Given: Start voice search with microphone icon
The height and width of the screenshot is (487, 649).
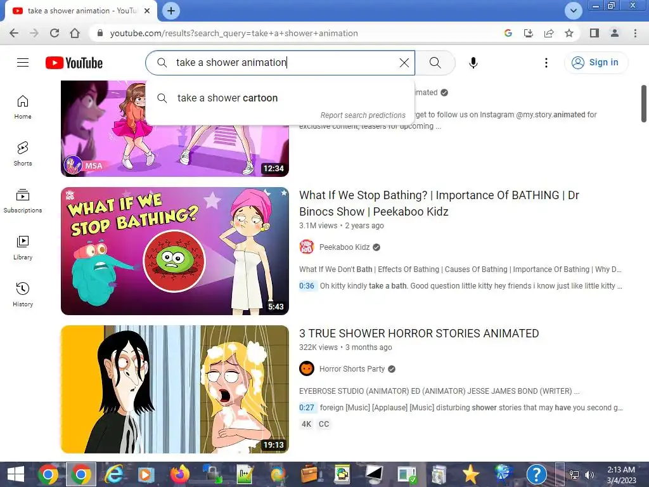Looking at the screenshot, I should 473,63.
